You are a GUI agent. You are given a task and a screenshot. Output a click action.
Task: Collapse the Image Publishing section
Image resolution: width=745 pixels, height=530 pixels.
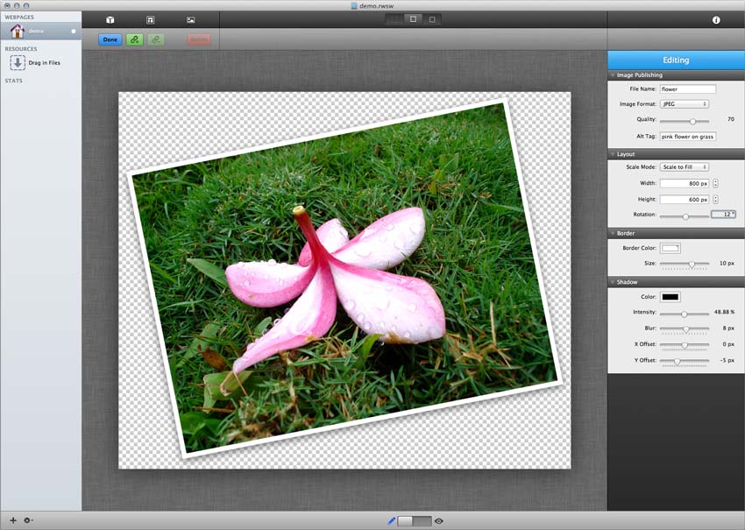613,75
